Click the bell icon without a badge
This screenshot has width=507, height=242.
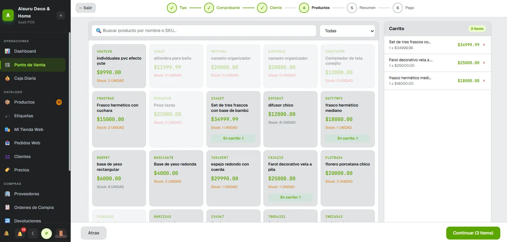pos(7,234)
